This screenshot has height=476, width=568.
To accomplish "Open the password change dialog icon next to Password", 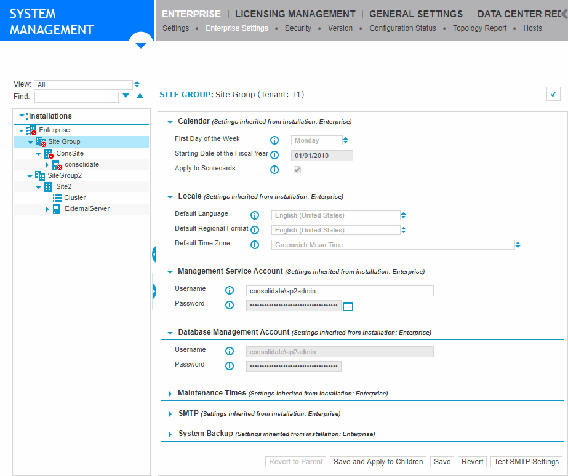I will tap(348, 306).
